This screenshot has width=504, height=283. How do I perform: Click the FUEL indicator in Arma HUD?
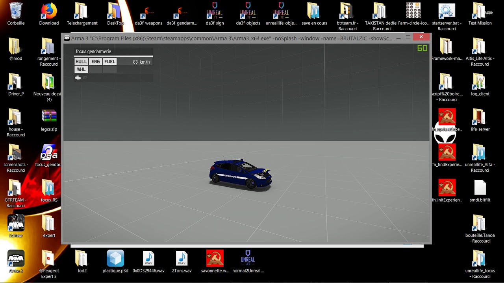pos(110,62)
